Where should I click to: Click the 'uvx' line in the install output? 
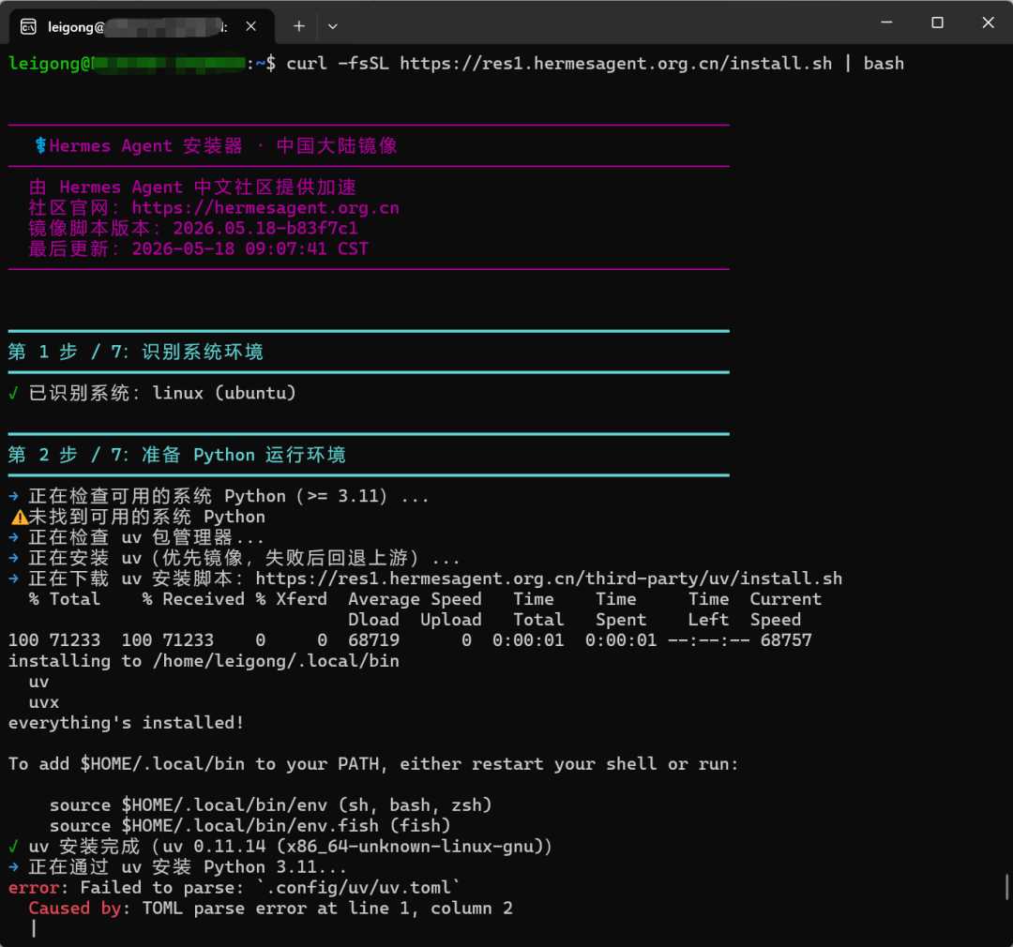pos(44,702)
